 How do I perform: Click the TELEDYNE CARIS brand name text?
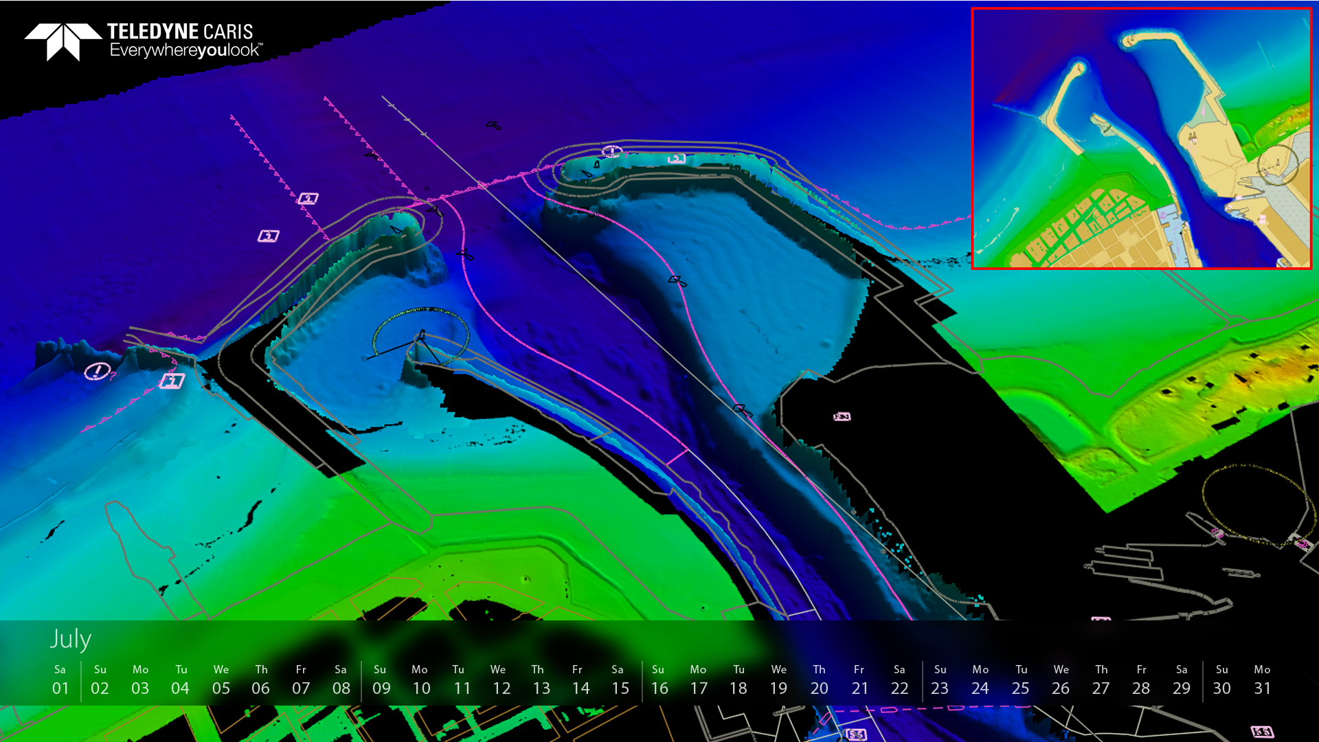coord(180,32)
